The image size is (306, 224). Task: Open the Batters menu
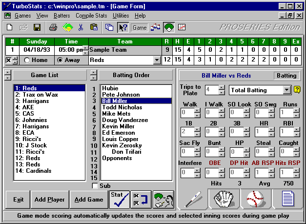coord(61,16)
